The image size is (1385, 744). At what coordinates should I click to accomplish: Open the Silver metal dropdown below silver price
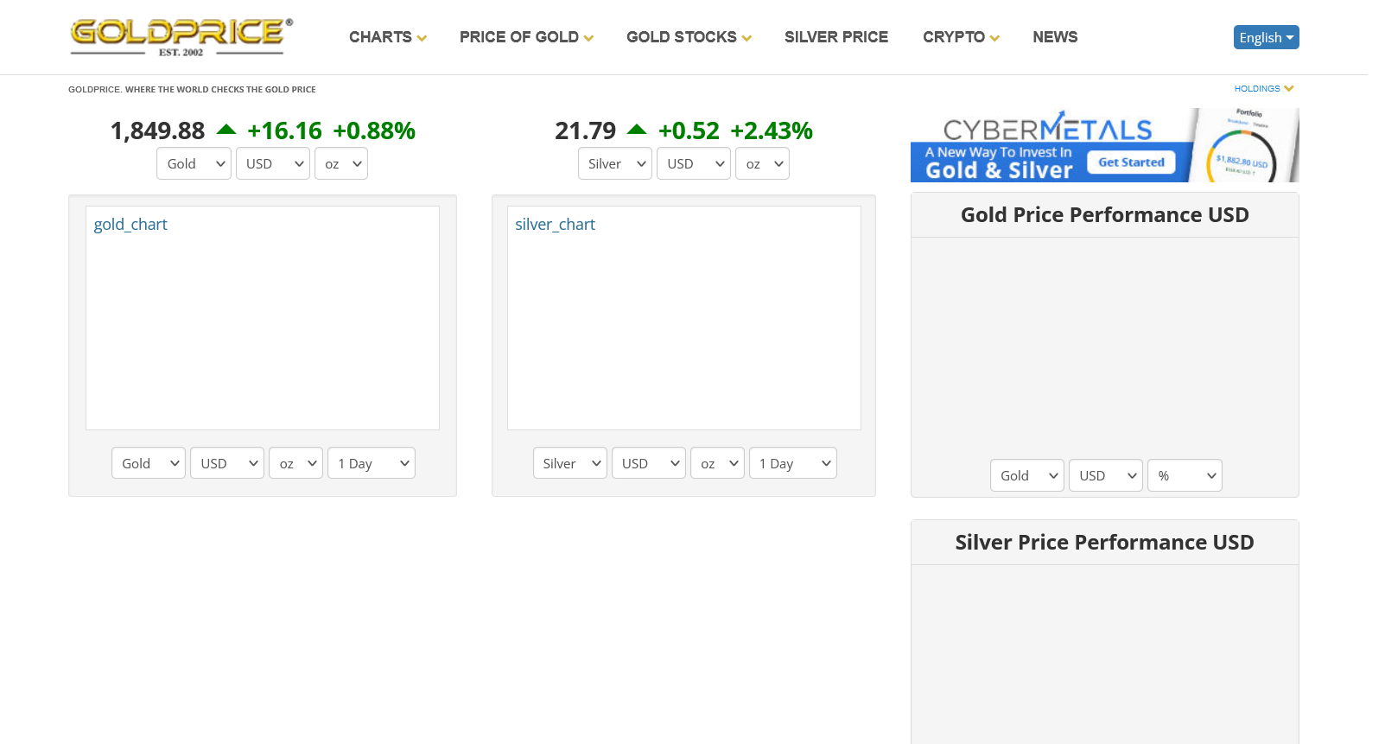614,163
